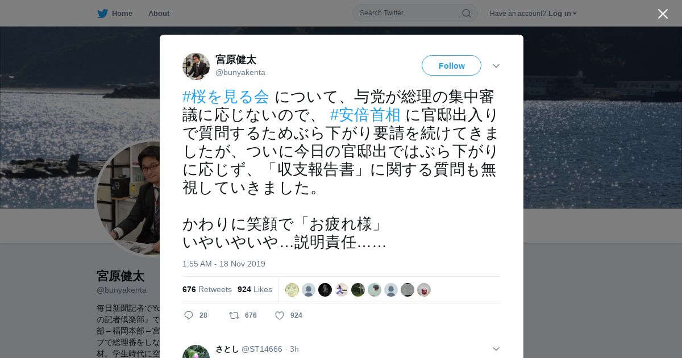
Task: Open the tweet timestamp 18 Nov 2019
Action: [224, 264]
